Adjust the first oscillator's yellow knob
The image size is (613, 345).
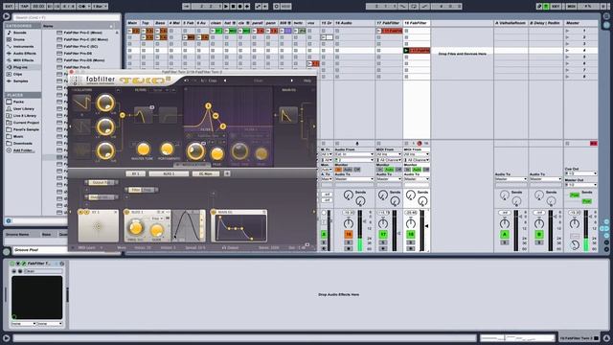pyautogui.click(x=105, y=103)
